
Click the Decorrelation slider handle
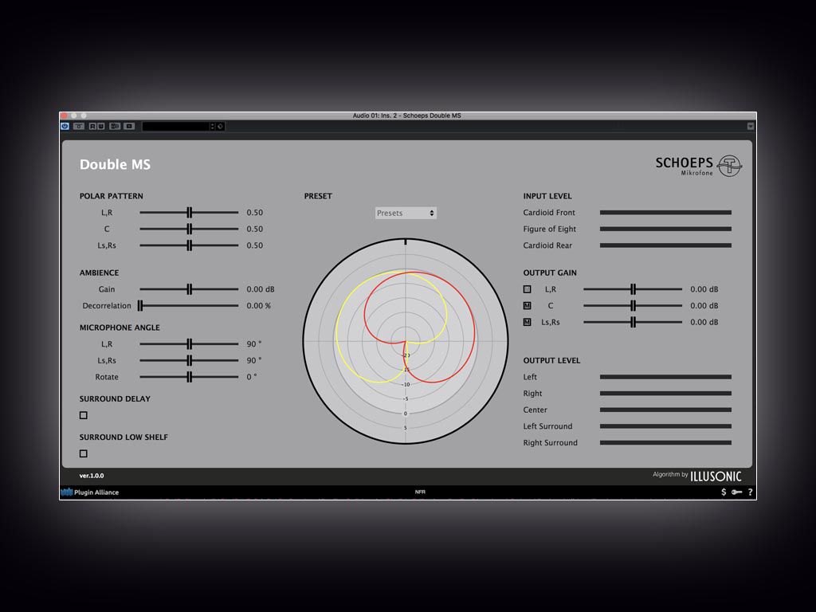(141, 305)
